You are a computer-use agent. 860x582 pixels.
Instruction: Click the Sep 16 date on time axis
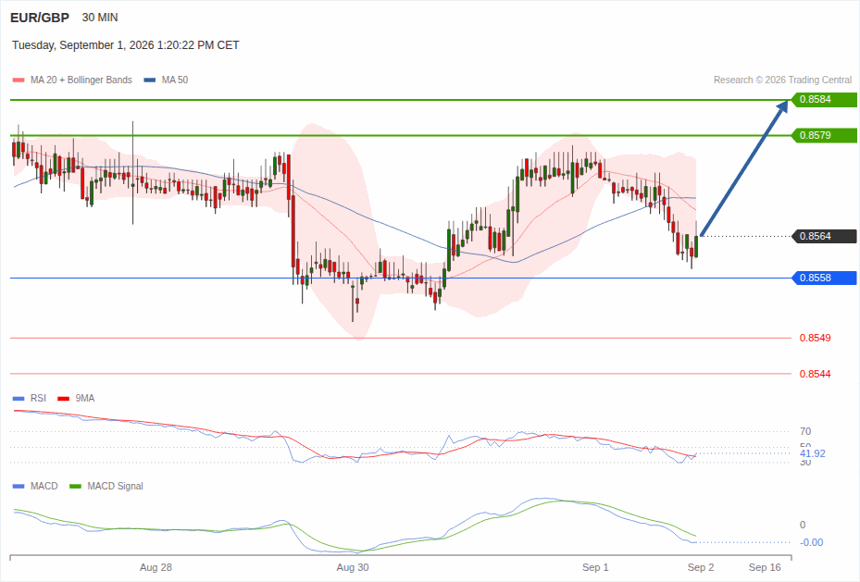click(765, 567)
